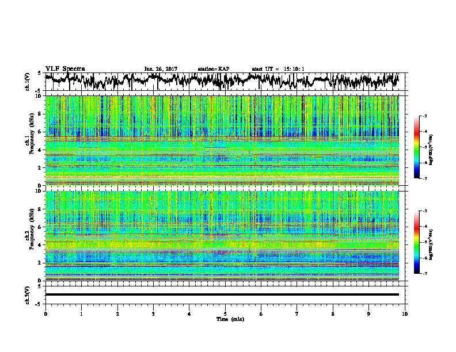Click the time axis tick label "8"
This screenshot has width=456, height=352.
pos(333,314)
